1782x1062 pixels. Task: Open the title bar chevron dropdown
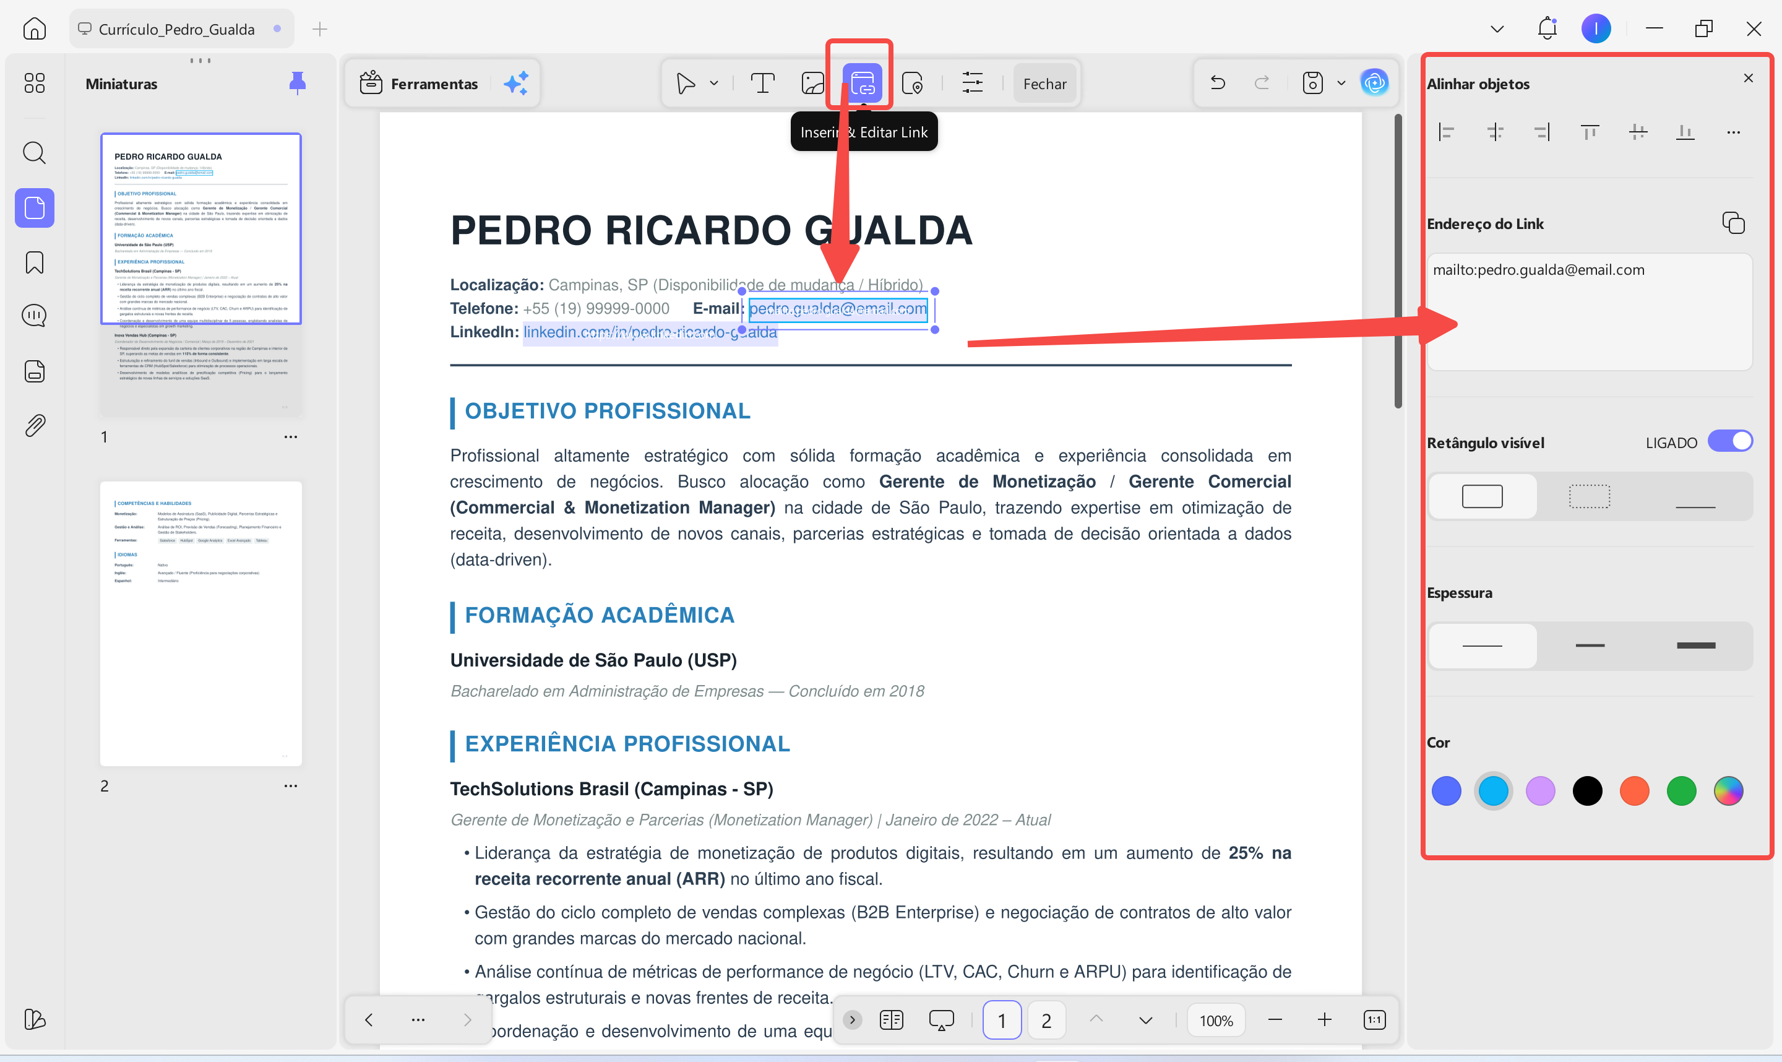(x=1497, y=28)
